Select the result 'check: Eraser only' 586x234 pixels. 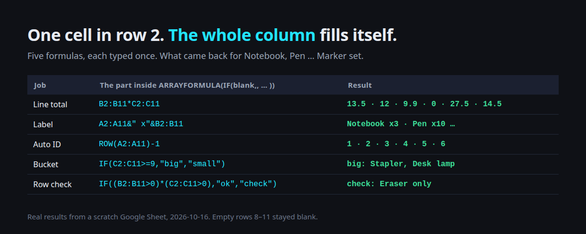click(x=389, y=184)
